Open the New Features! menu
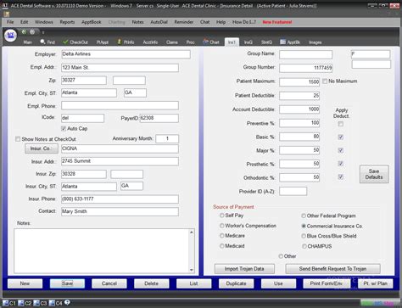Screen dimensions: 402x308 277,22
